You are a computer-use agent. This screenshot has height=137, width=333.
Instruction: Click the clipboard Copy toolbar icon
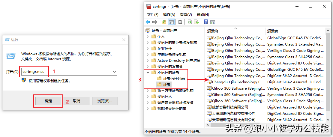[x=180, y=22]
